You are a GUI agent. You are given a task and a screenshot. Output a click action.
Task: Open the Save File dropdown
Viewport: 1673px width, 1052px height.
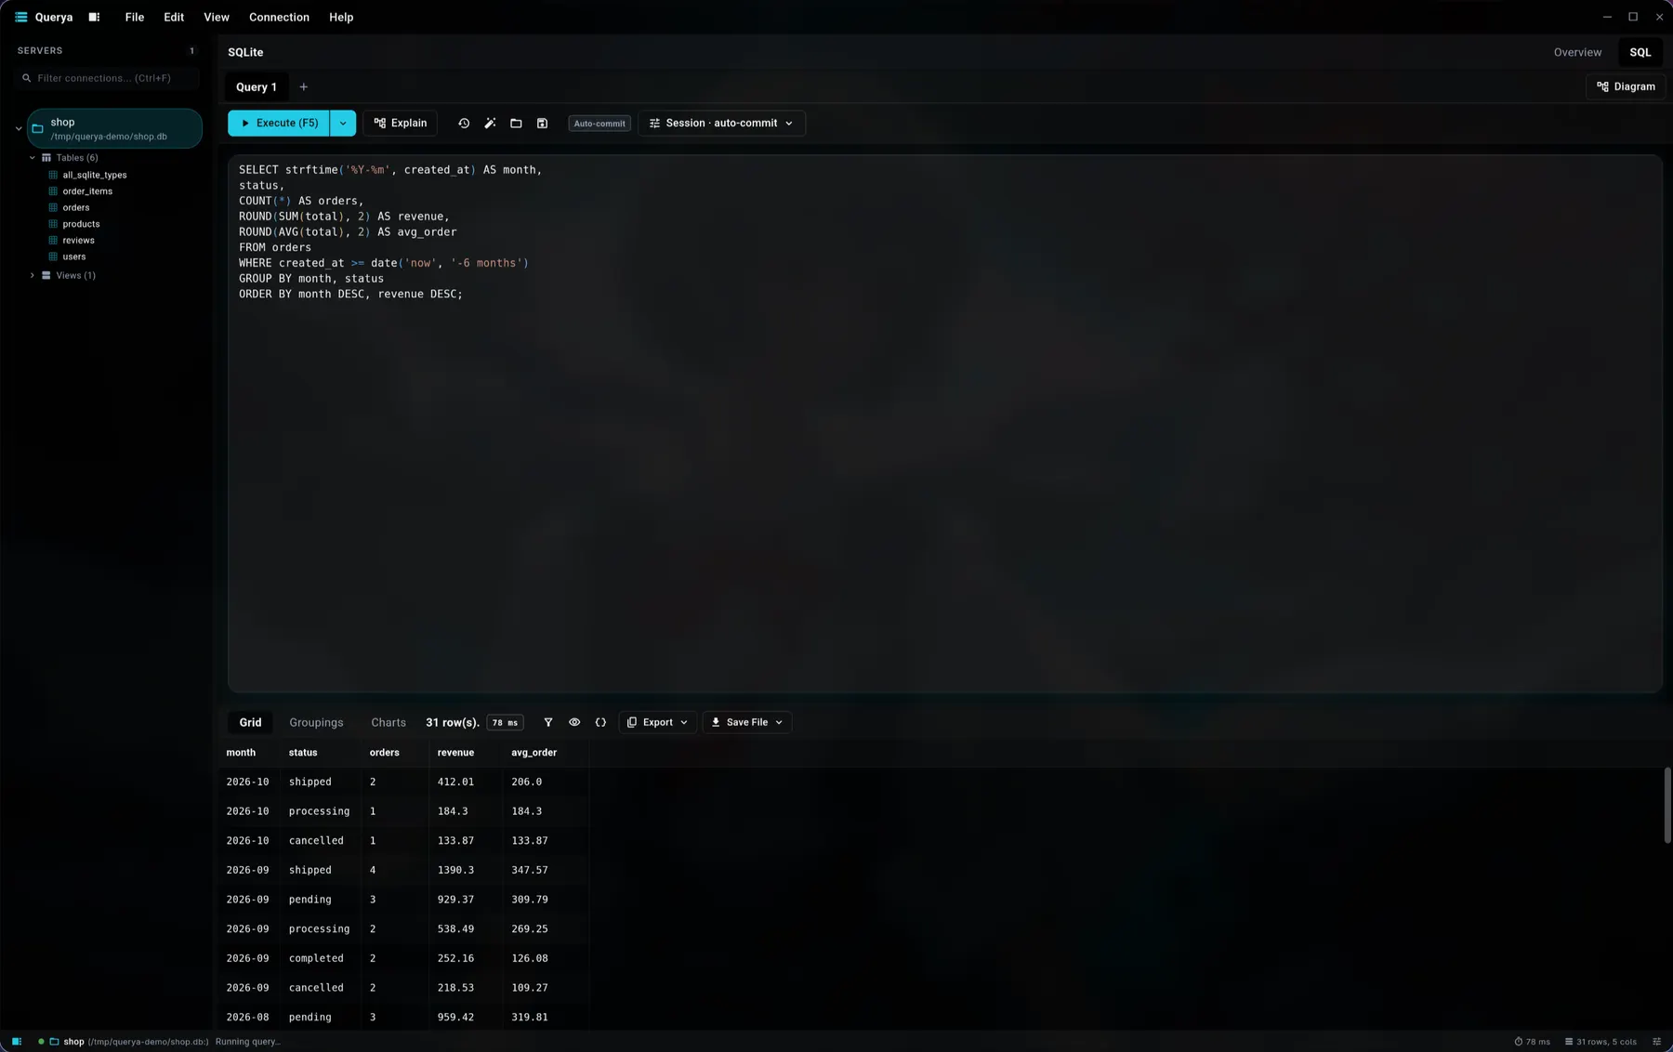(747, 722)
